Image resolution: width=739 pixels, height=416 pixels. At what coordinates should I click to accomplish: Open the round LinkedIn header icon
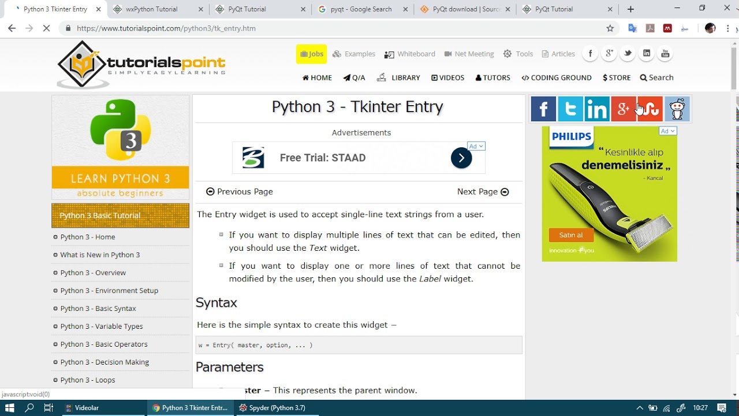coord(647,54)
